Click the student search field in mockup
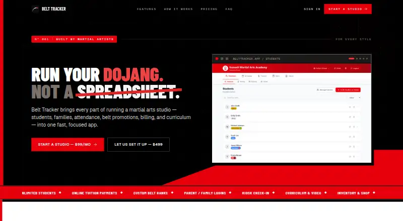Viewport: 403px width, 221px height. [x=284, y=97]
